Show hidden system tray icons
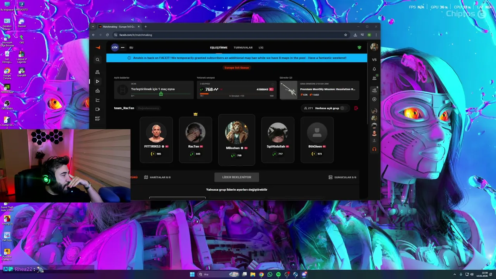The height and width of the screenshot is (279, 496). (455, 274)
